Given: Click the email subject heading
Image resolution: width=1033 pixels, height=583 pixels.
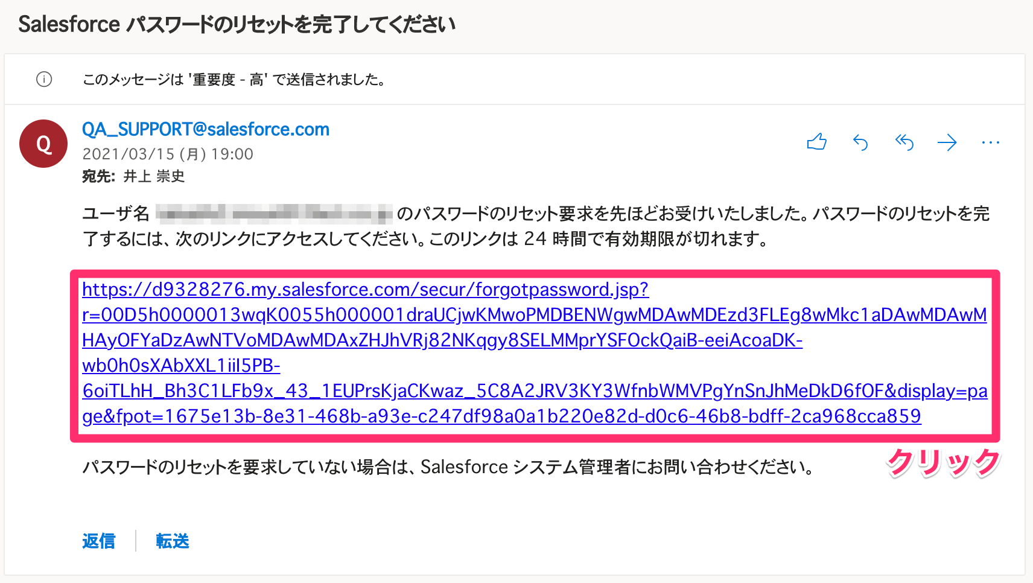Looking at the screenshot, I should point(237,24).
